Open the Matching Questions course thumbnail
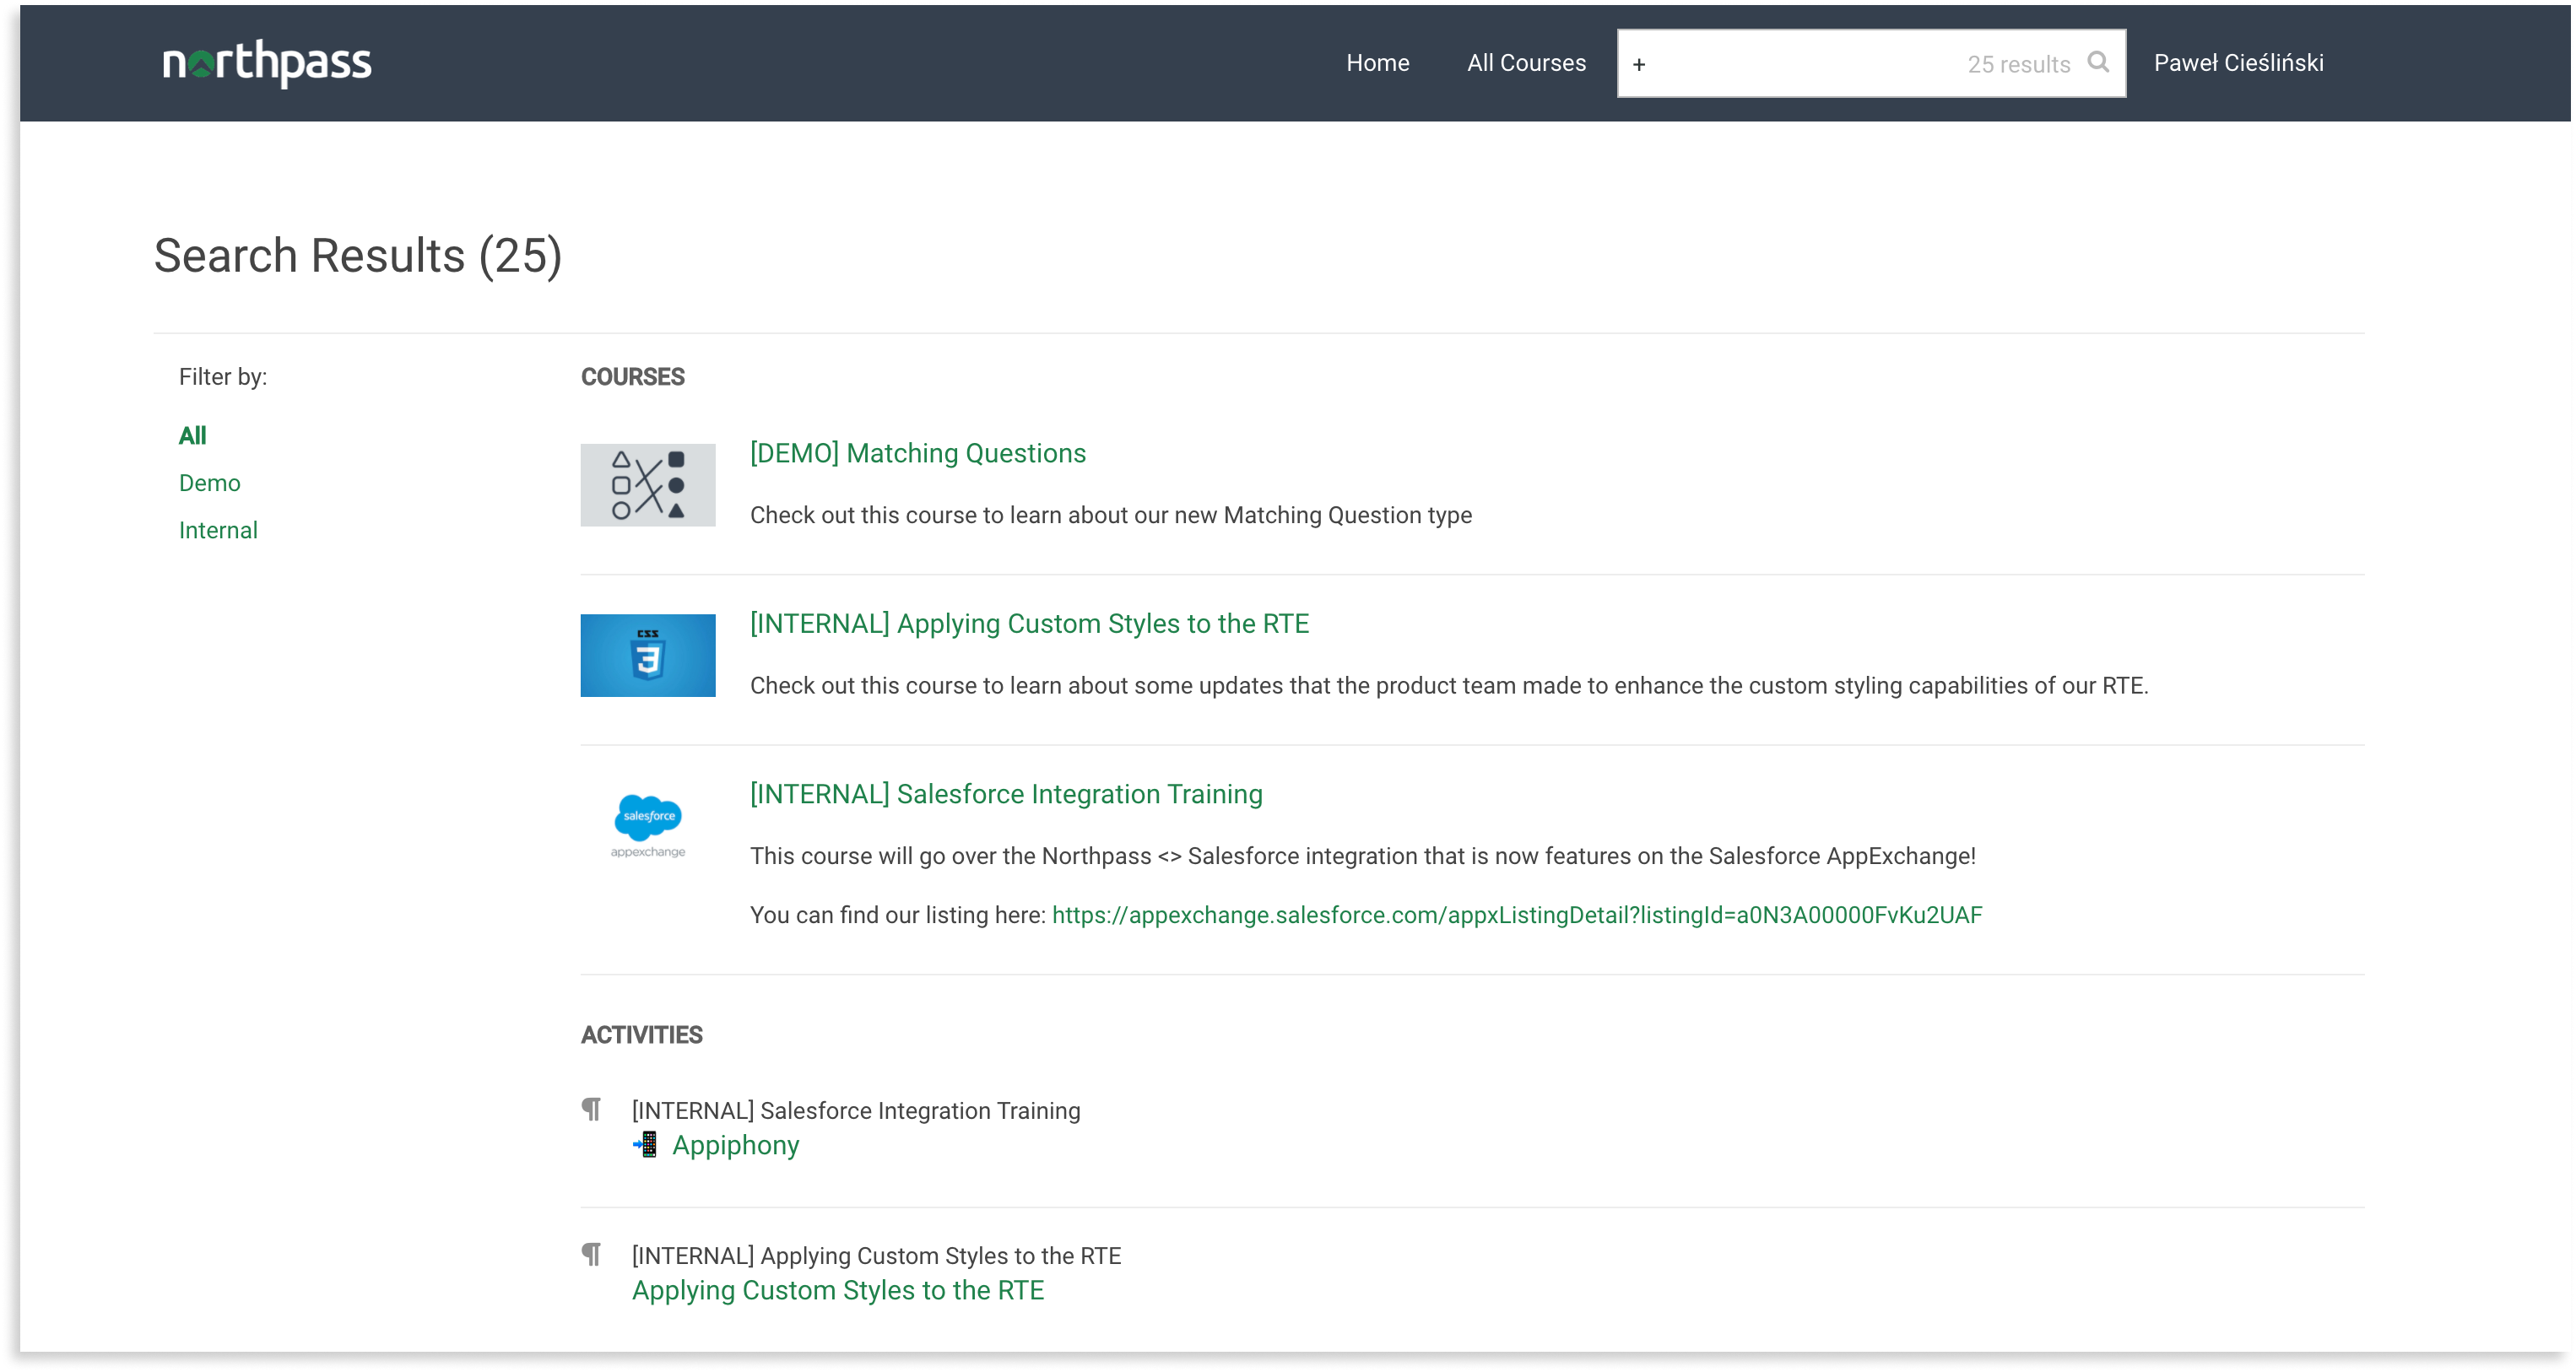Image resolution: width=2576 pixels, height=1372 pixels. click(648, 485)
